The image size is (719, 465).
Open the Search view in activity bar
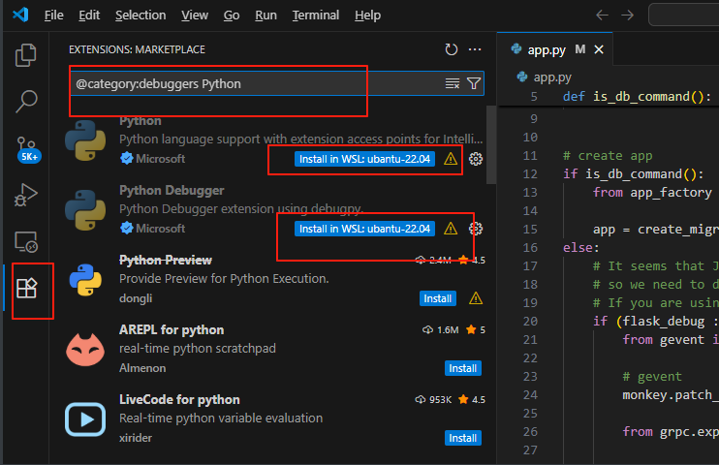25,102
